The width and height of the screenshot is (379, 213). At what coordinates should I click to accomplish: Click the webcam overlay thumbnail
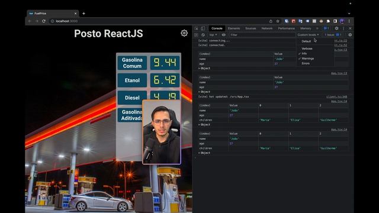pos(162,132)
